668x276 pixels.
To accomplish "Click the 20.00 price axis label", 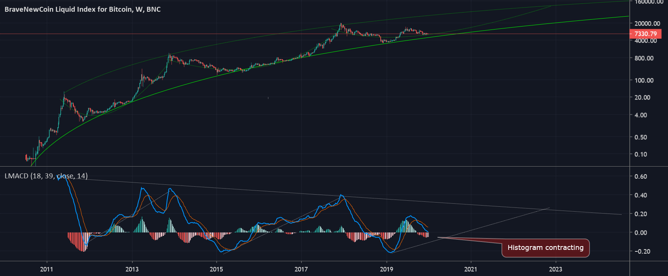I will tap(642, 97).
